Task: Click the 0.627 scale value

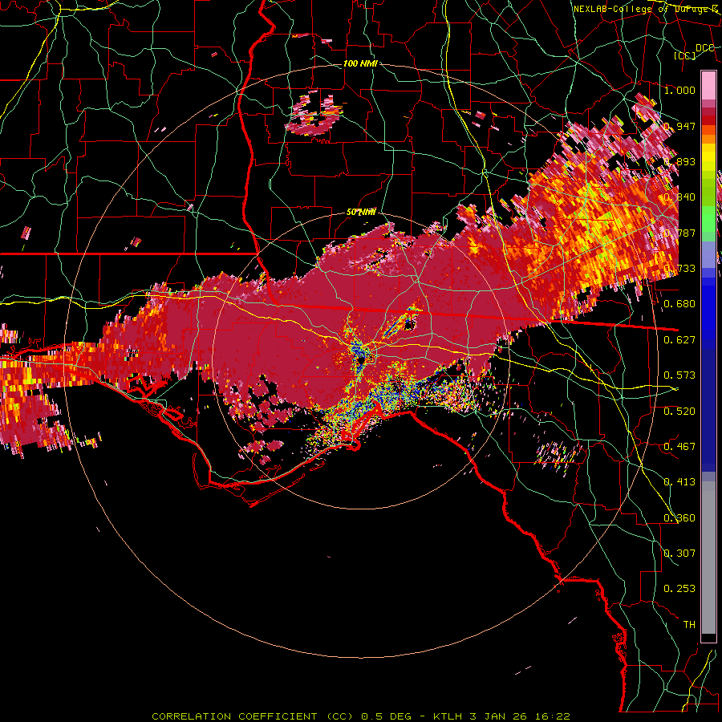Action: (679, 340)
